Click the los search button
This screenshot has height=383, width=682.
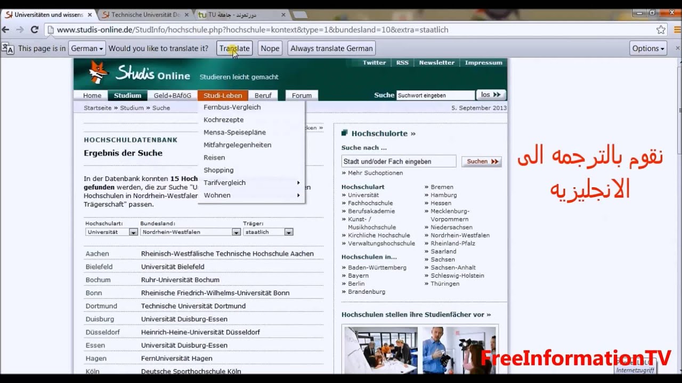491,95
